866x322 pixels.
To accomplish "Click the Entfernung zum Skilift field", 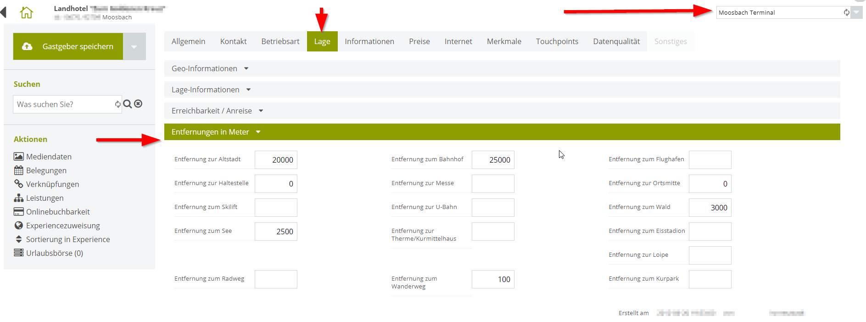I will [x=276, y=208].
